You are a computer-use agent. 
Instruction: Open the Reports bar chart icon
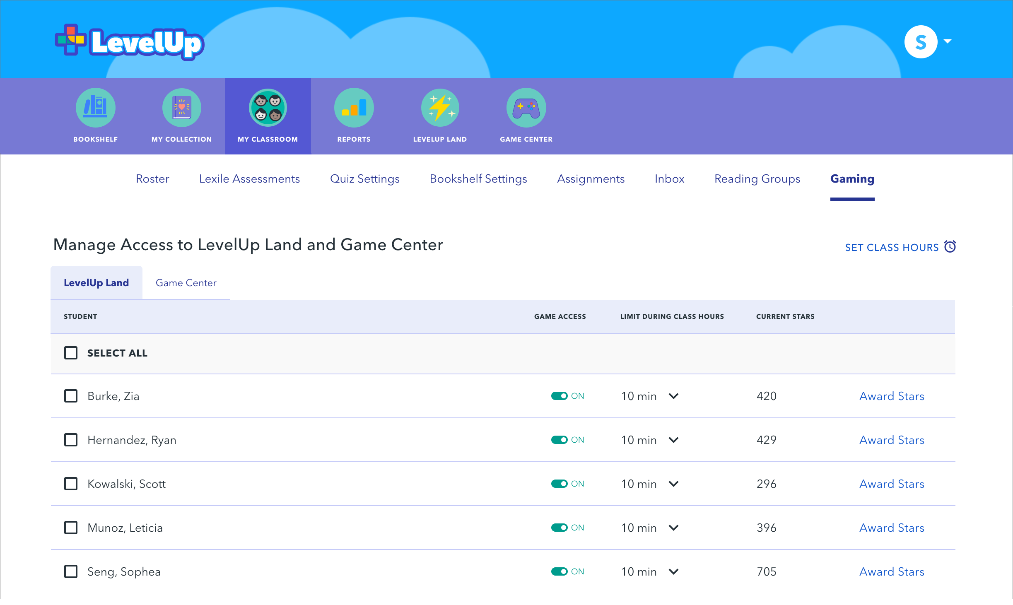[x=354, y=108]
